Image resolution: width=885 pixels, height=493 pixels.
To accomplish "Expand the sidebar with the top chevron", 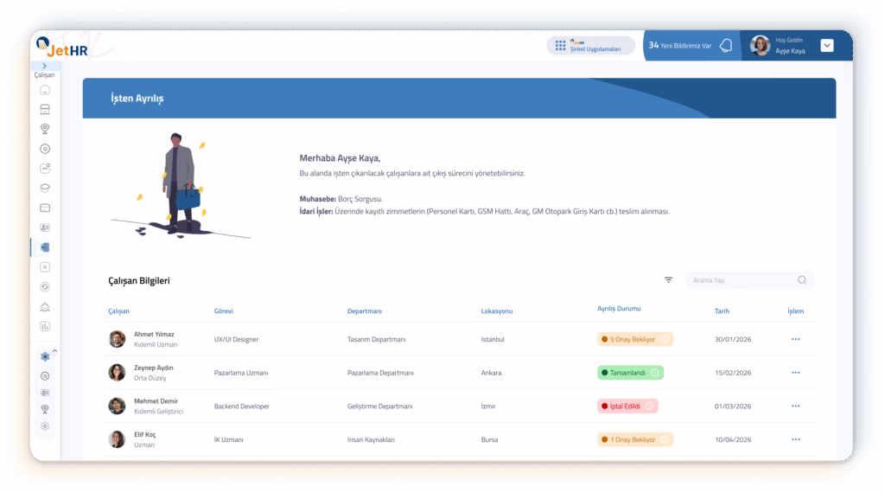I will point(45,67).
